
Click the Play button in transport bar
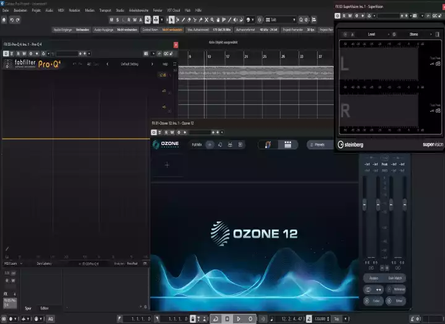(x=239, y=319)
